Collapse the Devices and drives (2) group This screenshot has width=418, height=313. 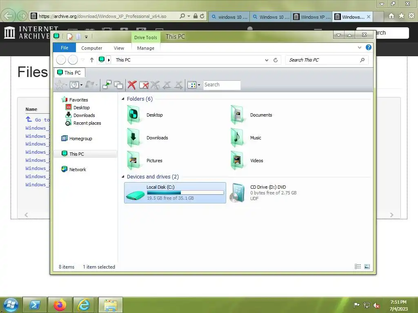(x=123, y=176)
